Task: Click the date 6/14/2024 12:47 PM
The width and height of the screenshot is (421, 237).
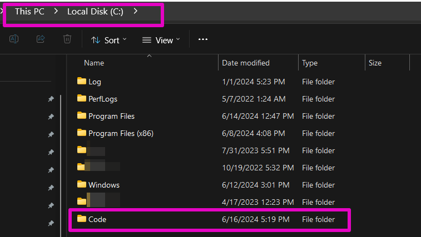Action: point(257,116)
